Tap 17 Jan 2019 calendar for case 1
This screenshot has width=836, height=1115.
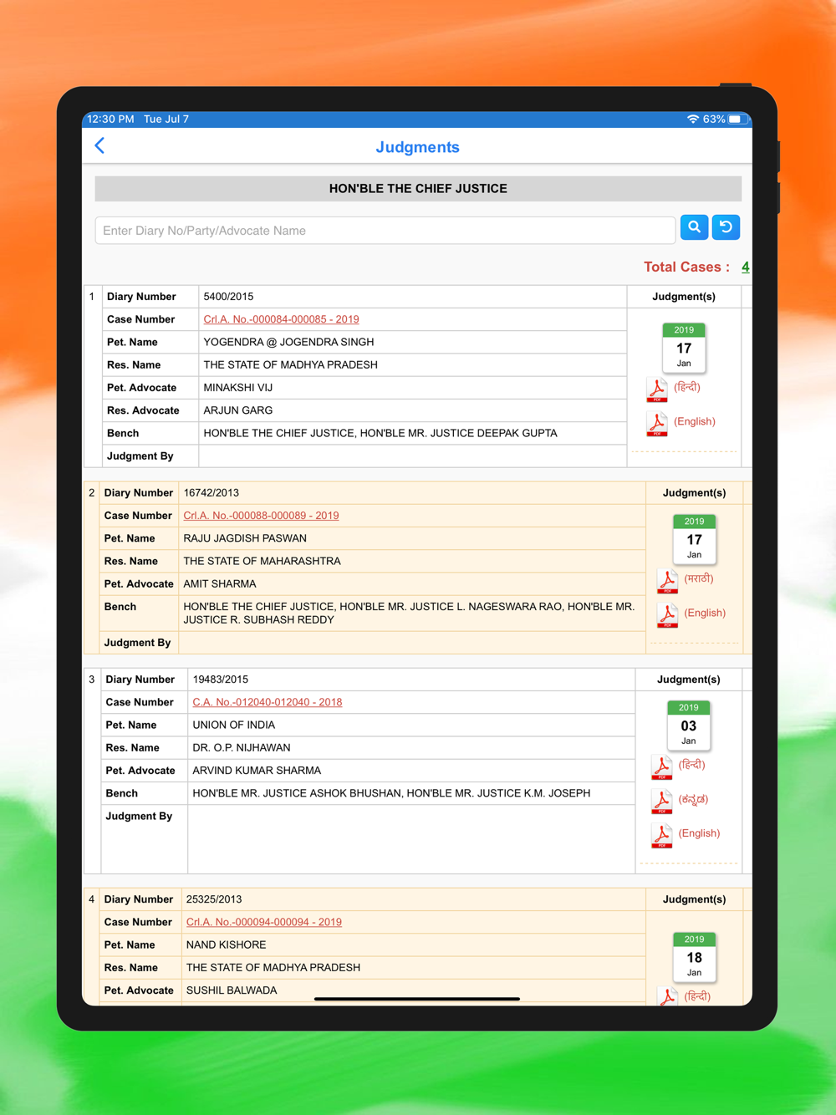coord(684,347)
